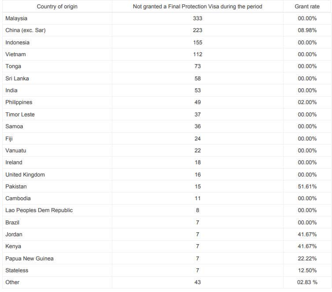Select Pakistan's 51.61% grant rate cell
The height and width of the screenshot is (292, 332).
[x=307, y=187]
